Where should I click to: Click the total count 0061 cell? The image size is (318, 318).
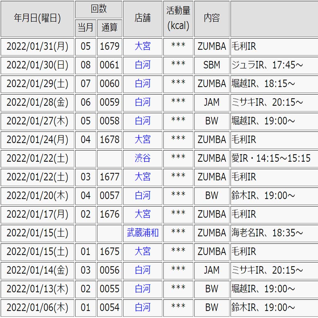point(110,65)
